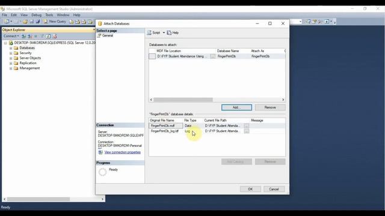This screenshot has height=216, width=385.
Task: Click the Refresh icon in Object Explorer toolbar
Action: pos(48,36)
